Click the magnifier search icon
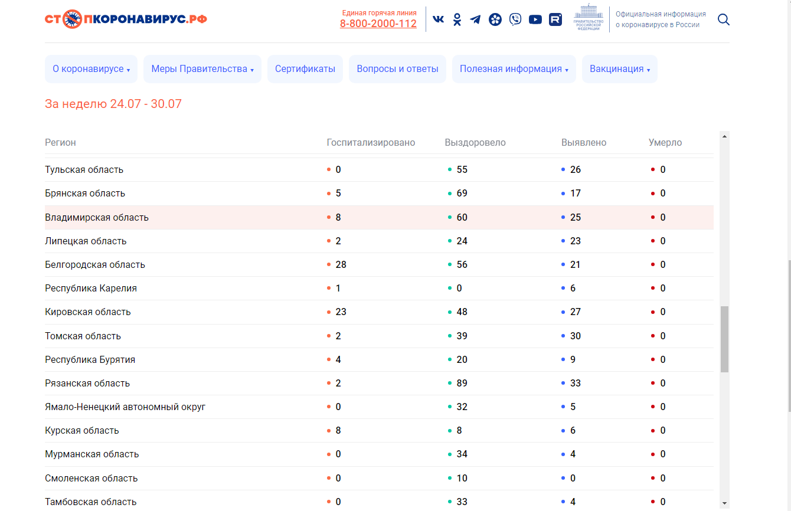Image resolution: width=791 pixels, height=511 pixels. click(724, 19)
